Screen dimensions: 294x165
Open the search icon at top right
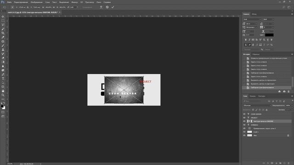[284, 7]
